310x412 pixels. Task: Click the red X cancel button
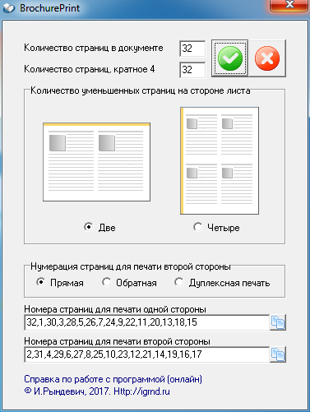[267, 58]
